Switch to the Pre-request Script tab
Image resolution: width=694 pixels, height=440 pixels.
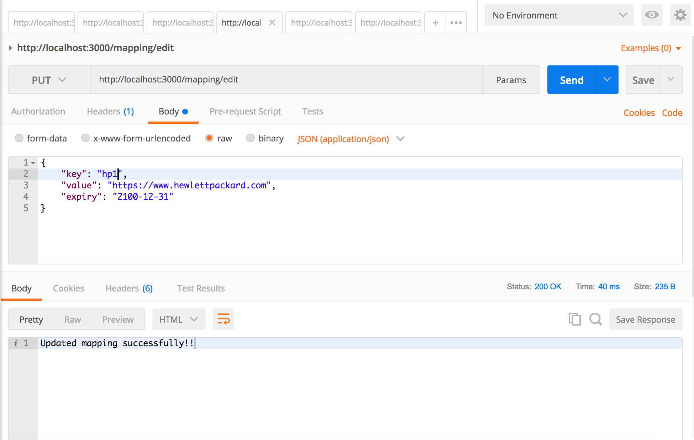click(245, 112)
